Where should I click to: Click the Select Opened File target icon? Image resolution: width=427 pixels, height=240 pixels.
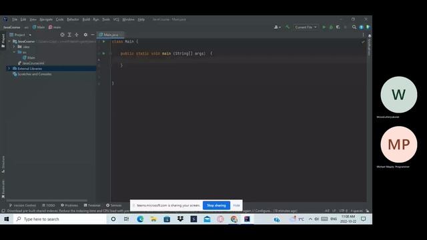point(62,35)
